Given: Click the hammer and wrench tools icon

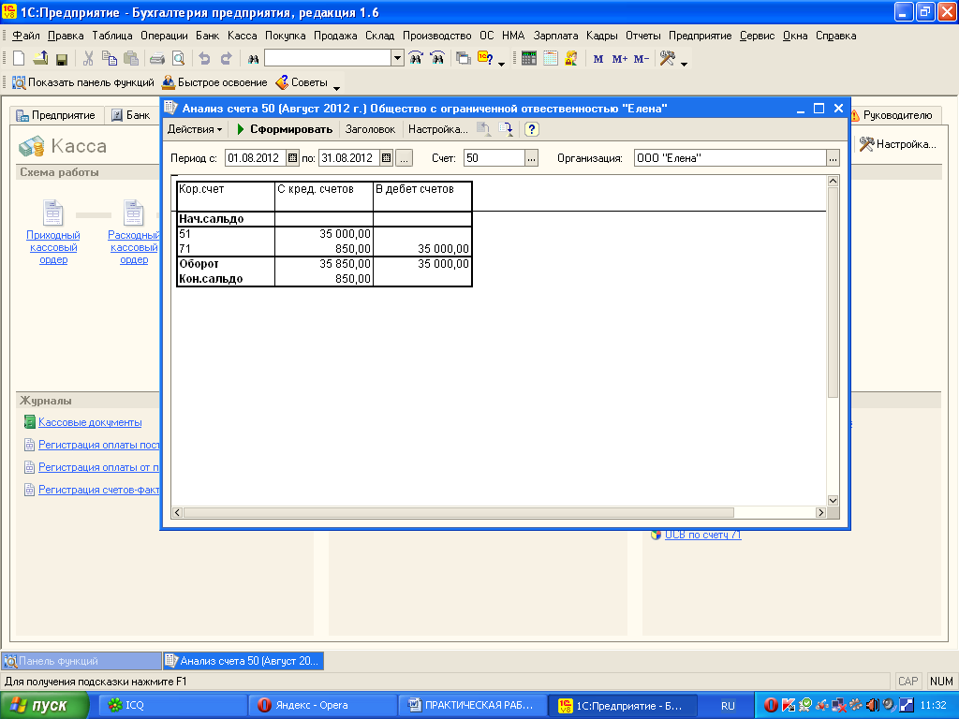Looking at the screenshot, I should [x=667, y=59].
